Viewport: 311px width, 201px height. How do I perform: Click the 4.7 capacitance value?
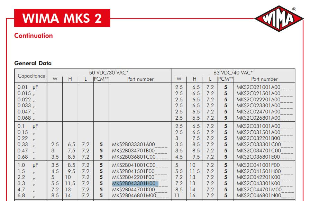[21, 190]
